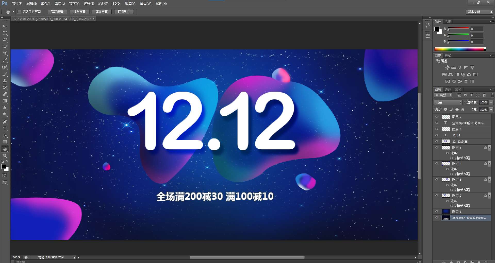
Task: Add Brightness/Contrast adjustment icon
Action: click(x=447, y=68)
